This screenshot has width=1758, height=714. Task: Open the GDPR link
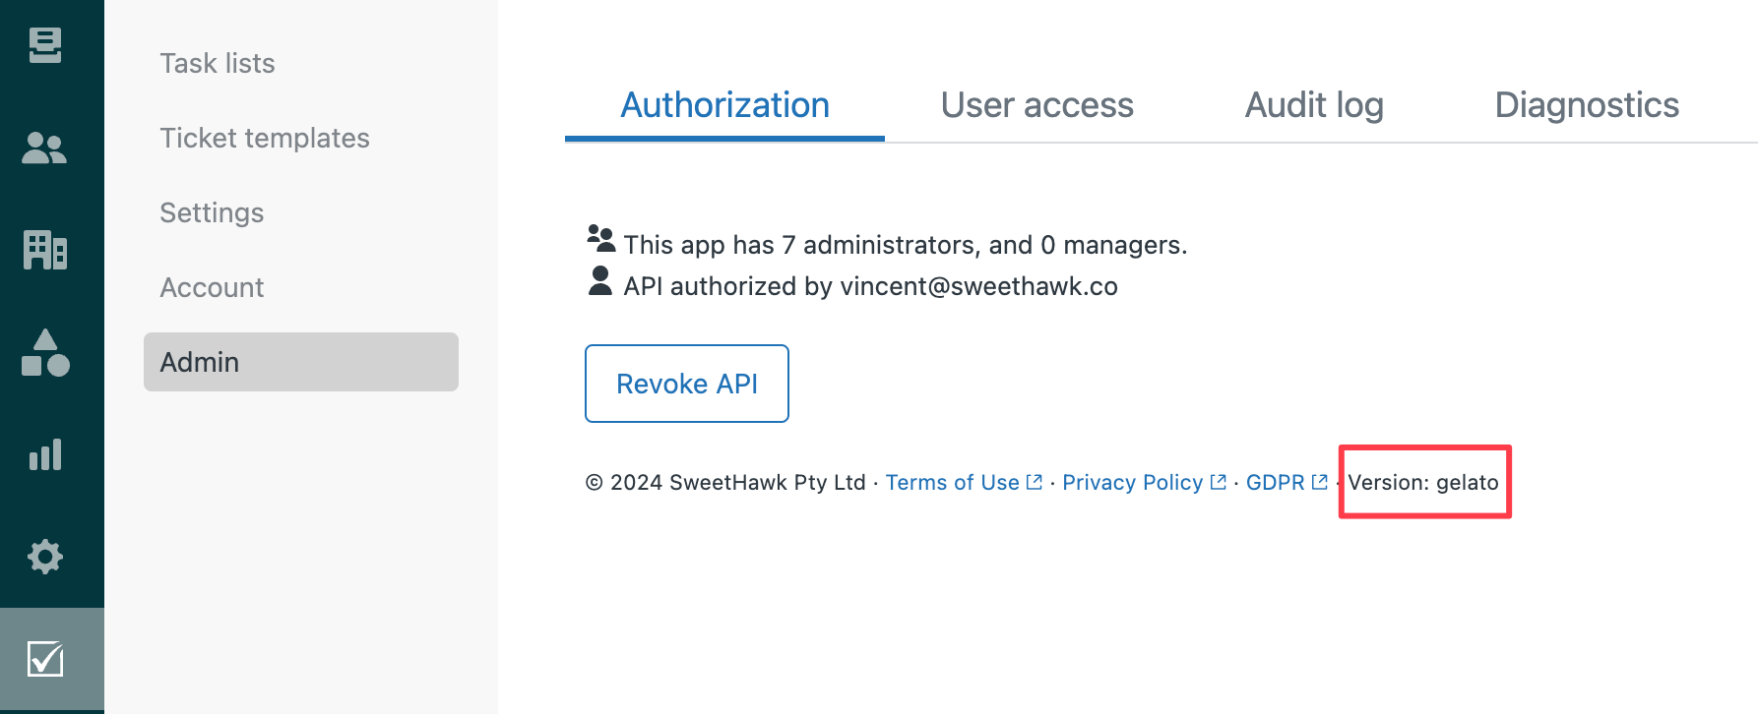tap(1275, 482)
